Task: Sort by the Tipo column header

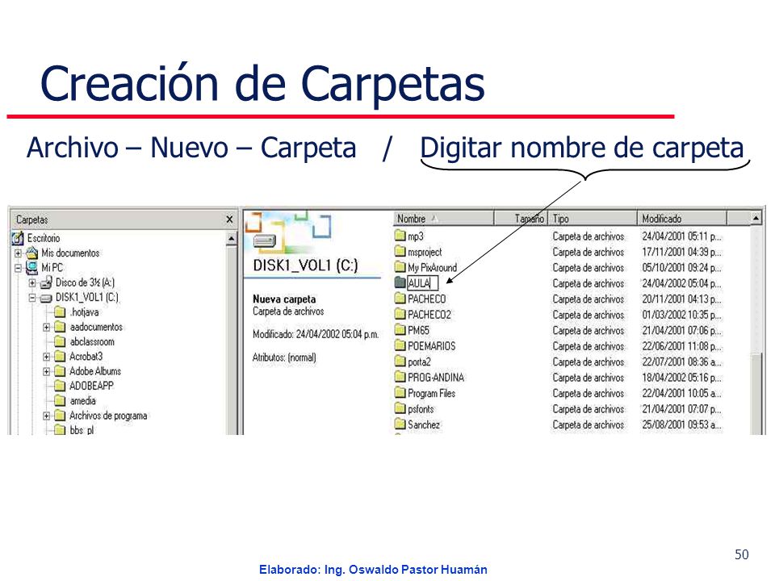Action: [593, 219]
